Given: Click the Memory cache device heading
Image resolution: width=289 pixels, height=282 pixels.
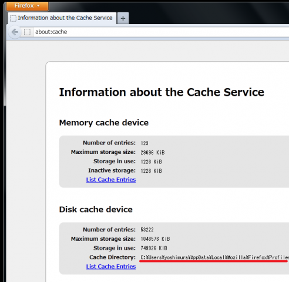Looking at the screenshot, I should pos(104,123).
